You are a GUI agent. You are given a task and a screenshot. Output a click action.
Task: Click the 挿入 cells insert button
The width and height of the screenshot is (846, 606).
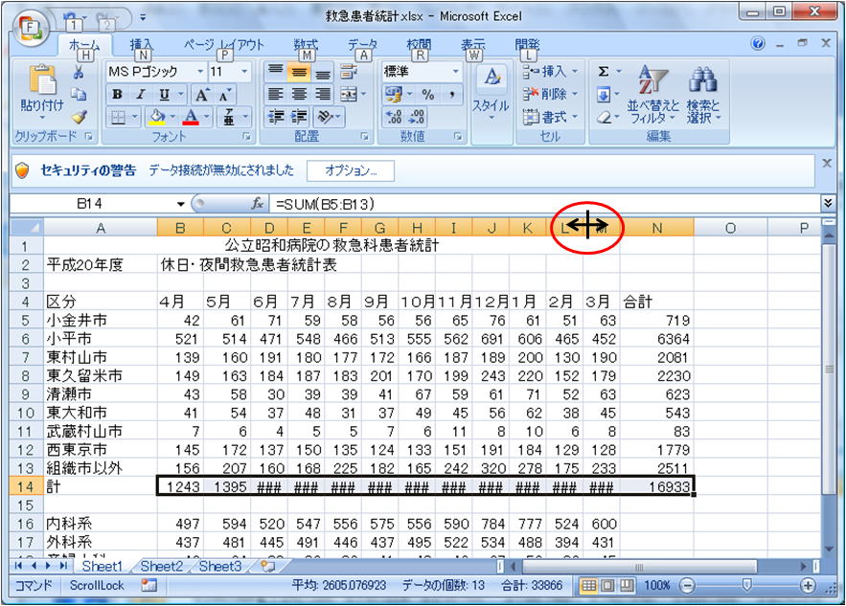click(550, 72)
